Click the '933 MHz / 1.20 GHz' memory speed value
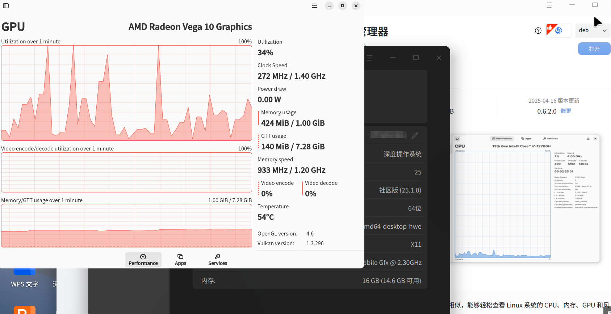 tap(292, 170)
